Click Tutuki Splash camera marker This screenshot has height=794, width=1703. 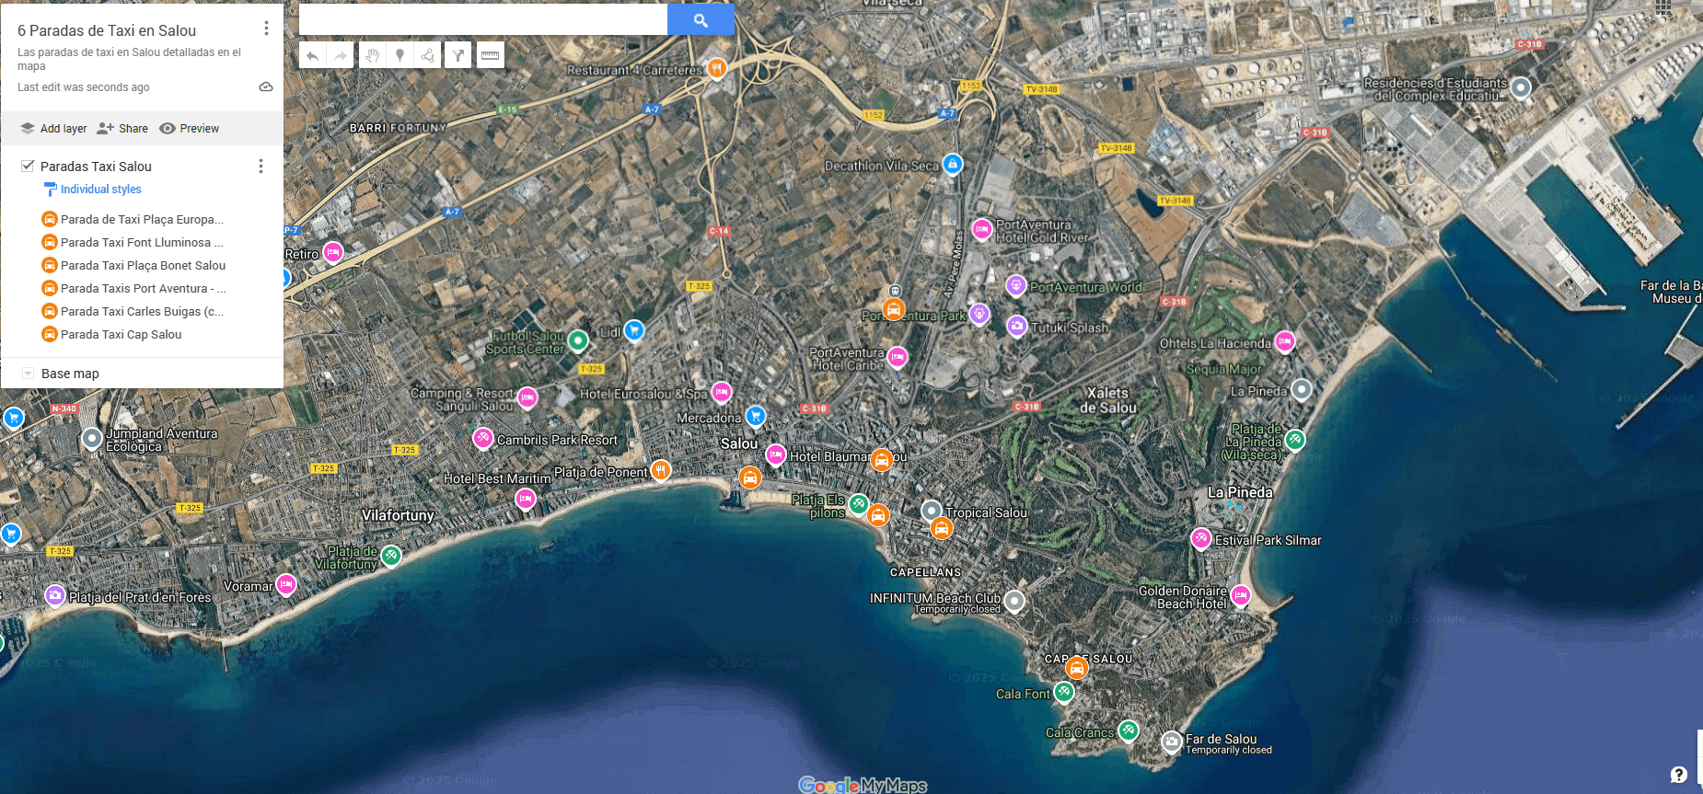1017,326
